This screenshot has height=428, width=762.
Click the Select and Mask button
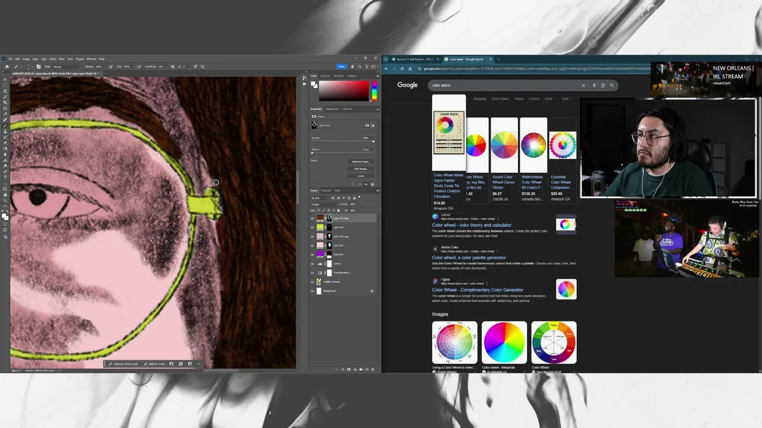(361, 162)
